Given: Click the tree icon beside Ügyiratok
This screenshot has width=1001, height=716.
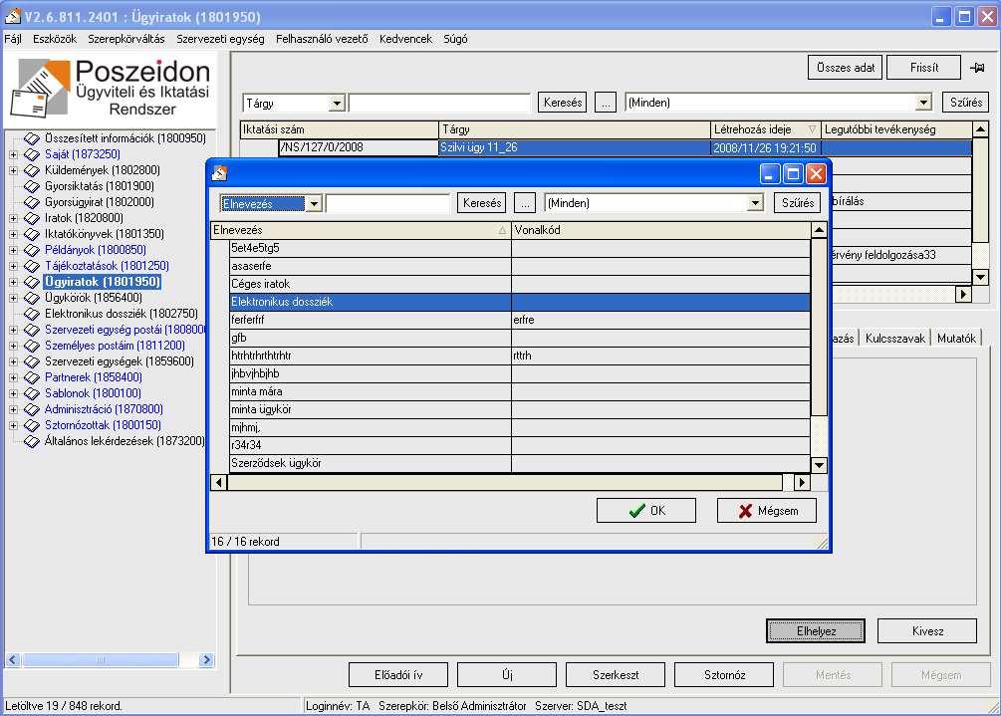Looking at the screenshot, I should (32, 282).
